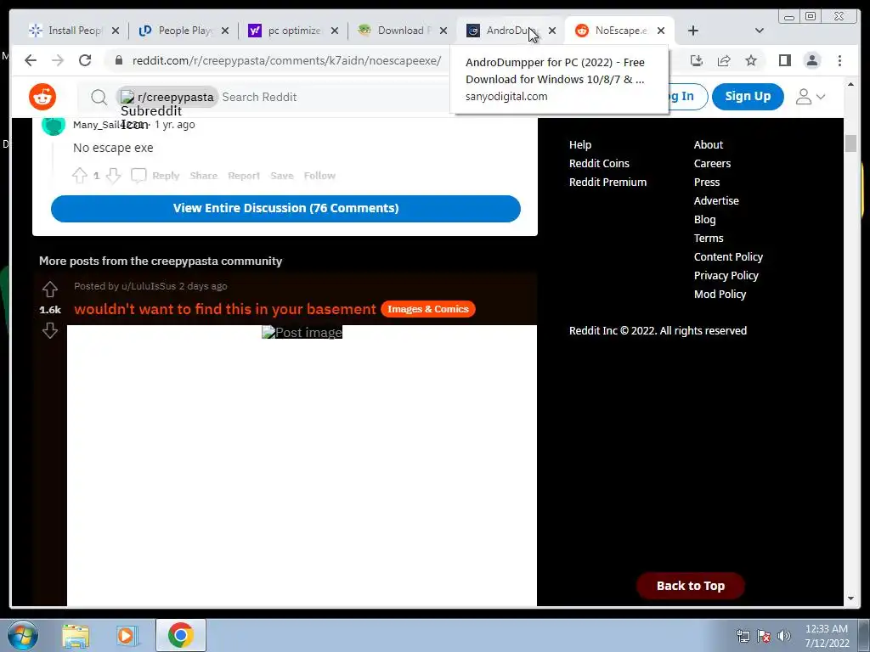Open the Privacy Policy link
Image resolution: width=870 pixels, height=652 pixels.
(726, 276)
